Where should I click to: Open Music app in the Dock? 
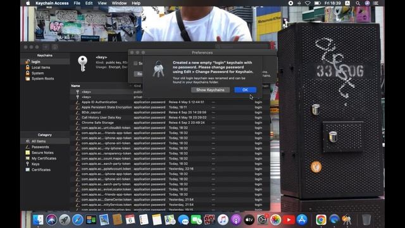pos(223,220)
